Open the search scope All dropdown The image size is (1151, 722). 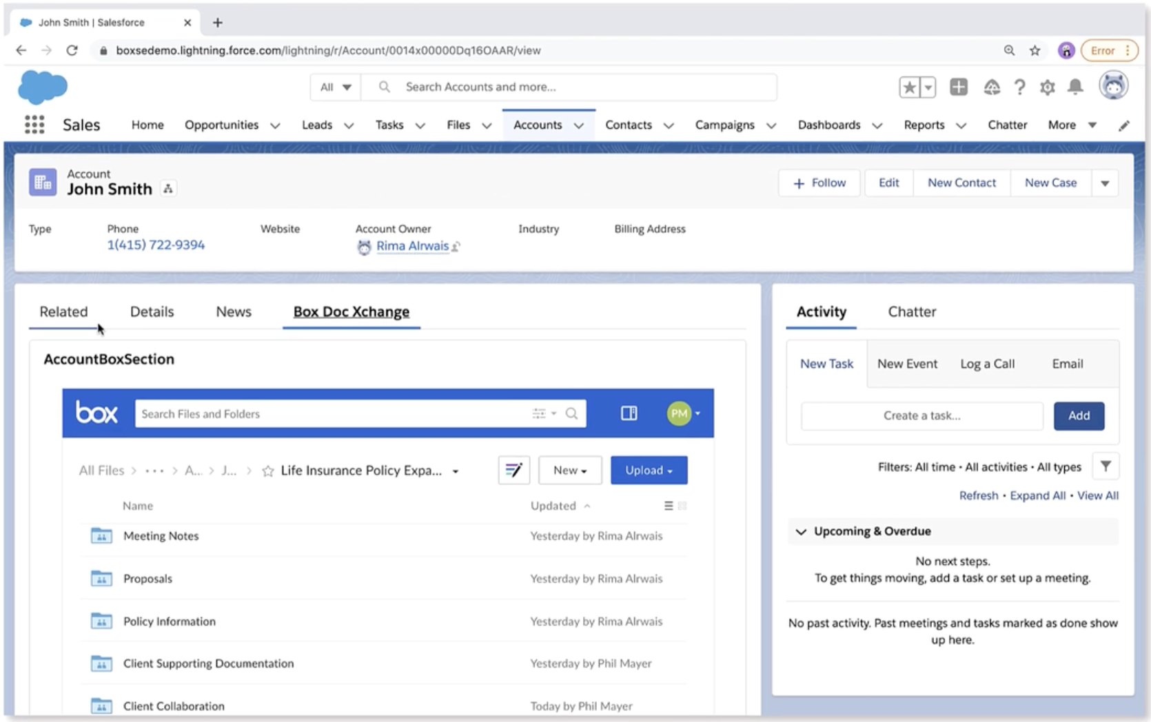pos(335,87)
